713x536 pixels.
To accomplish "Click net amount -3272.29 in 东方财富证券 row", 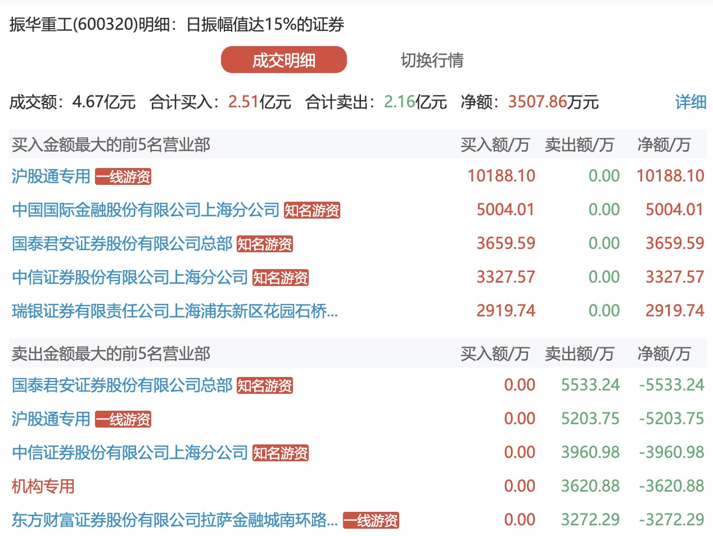I will tap(671, 520).
